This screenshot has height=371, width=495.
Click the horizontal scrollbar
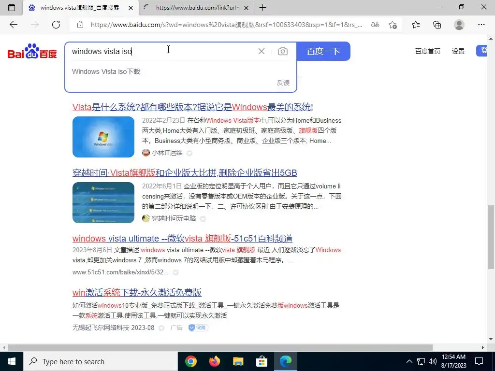pyautogui.click(x=220, y=347)
